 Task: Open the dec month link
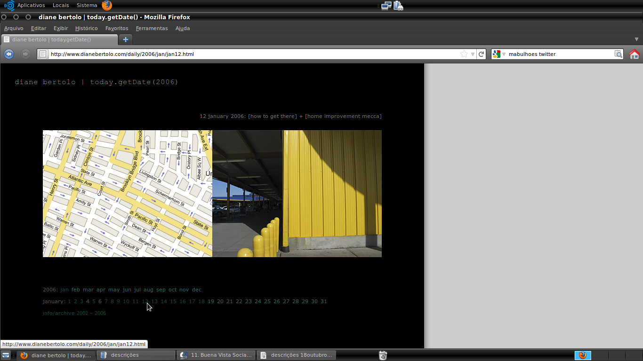point(197,290)
